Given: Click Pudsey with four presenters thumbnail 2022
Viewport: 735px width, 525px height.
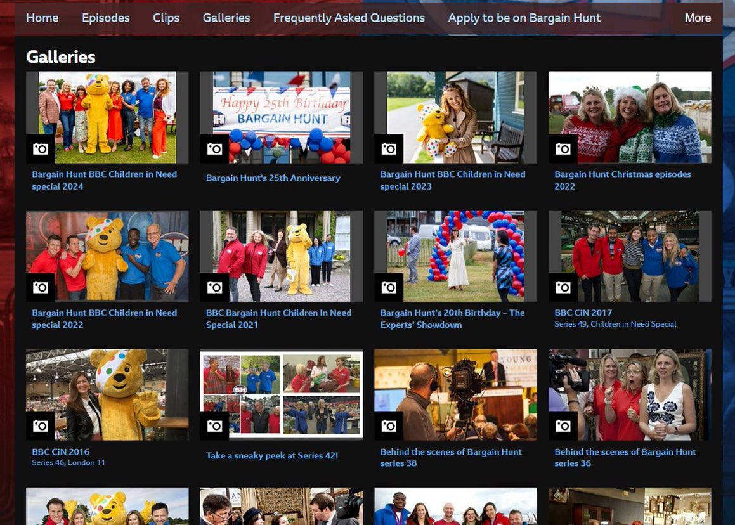Looking at the screenshot, I should pyautogui.click(x=107, y=256).
